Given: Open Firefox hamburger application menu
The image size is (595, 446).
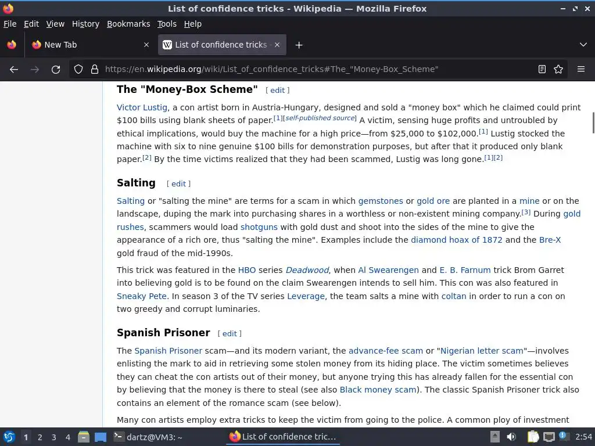Looking at the screenshot, I should [x=580, y=70].
